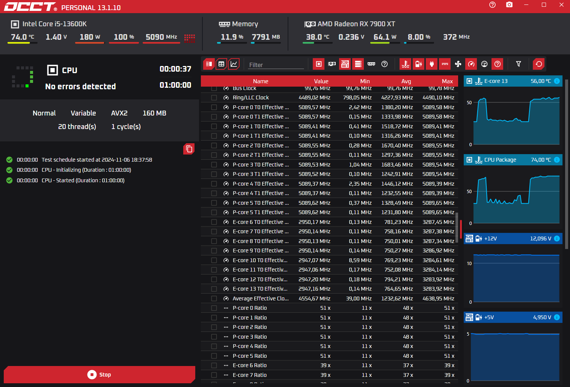Toggle the other sensor types filter icon
The width and height of the screenshot is (570, 387).
[x=498, y=64]
